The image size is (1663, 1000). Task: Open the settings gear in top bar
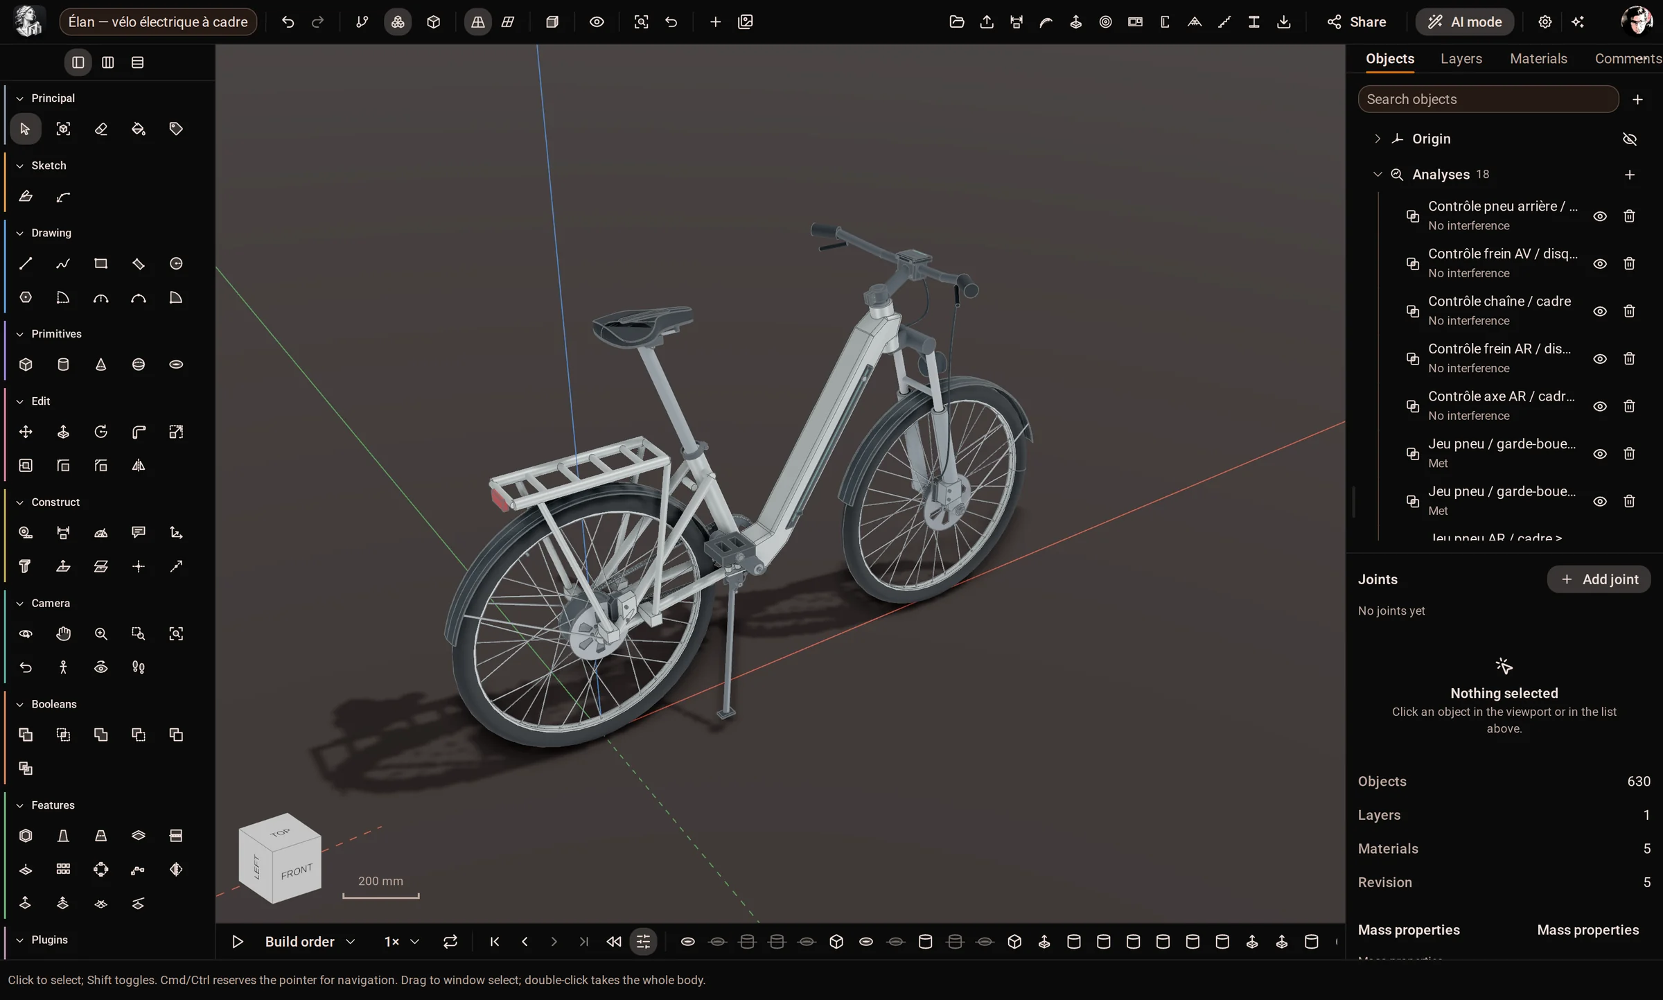(1545, 22)
